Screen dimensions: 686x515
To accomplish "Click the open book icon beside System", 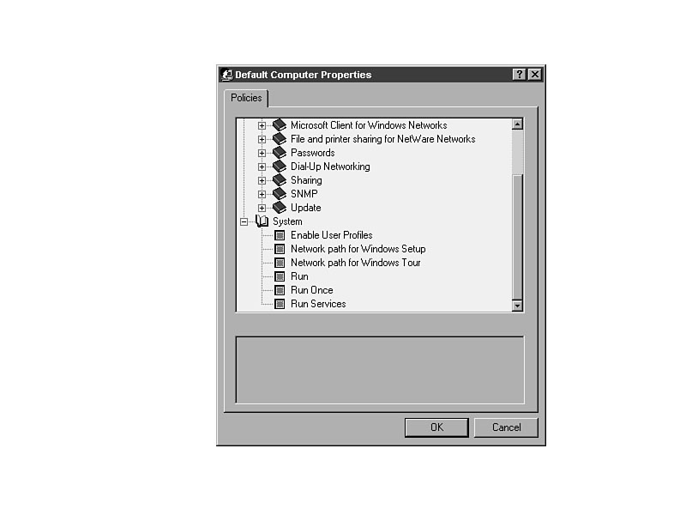I will [x=262, y=221].
